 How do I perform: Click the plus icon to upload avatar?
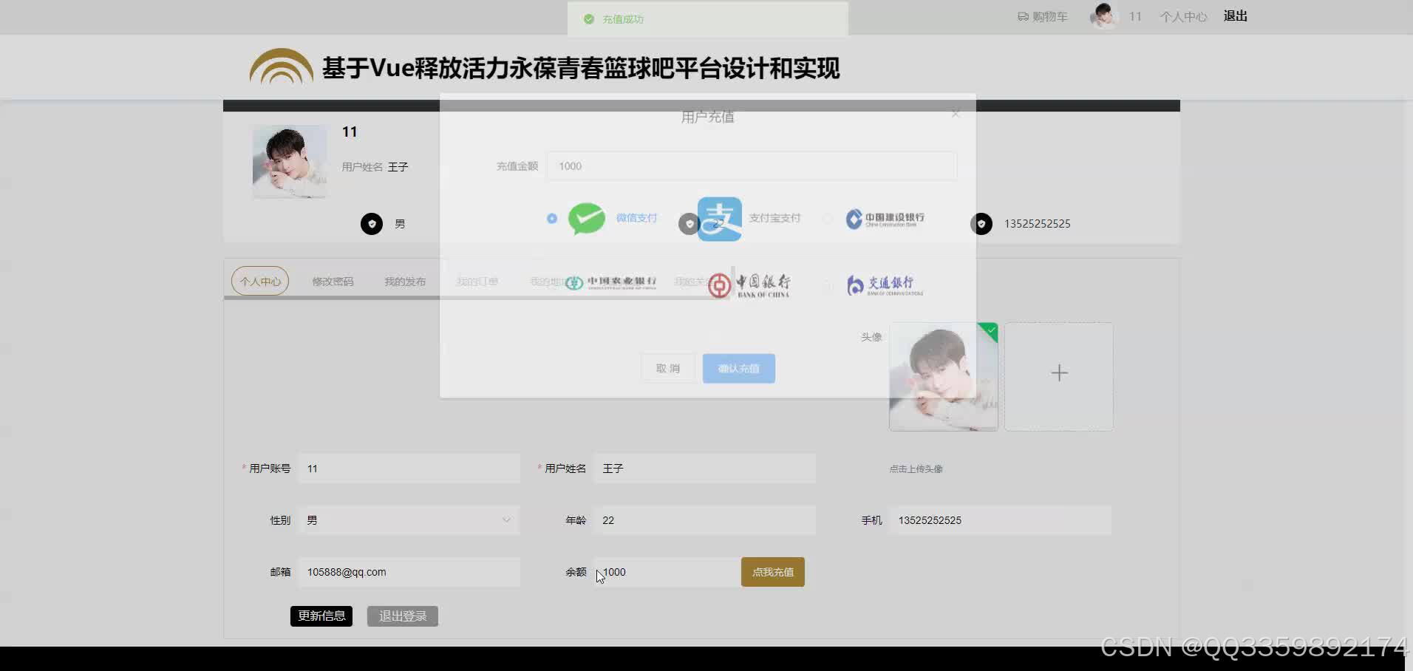(x=1059, y=373)
